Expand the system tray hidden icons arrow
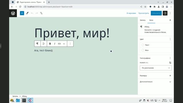The width and height of the screenshot is (183, 103). pyautogui.click(x=160, y=100)
